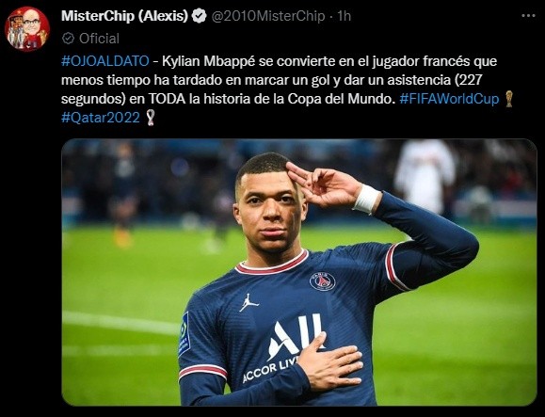This screenshot has width=545, height=417.
Task: Click the gold World Cup trophy emoji
Action: click(509, 99)
